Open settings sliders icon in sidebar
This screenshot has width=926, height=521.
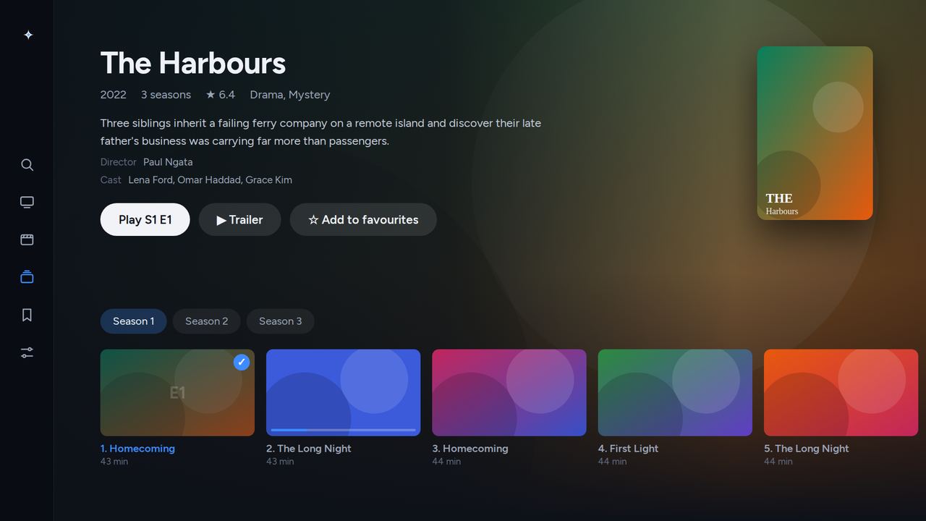[27, 352]
